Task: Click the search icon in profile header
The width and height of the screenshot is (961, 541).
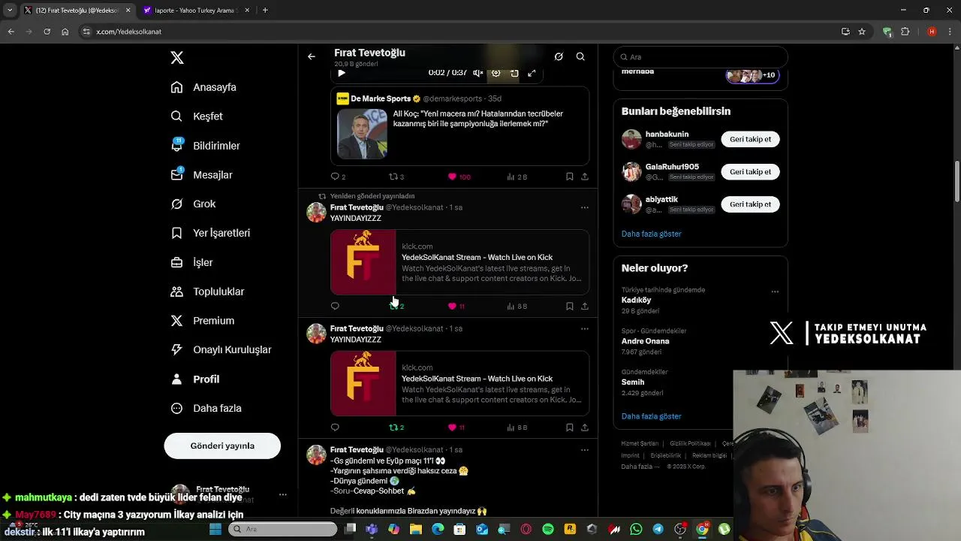Action: 580,56
